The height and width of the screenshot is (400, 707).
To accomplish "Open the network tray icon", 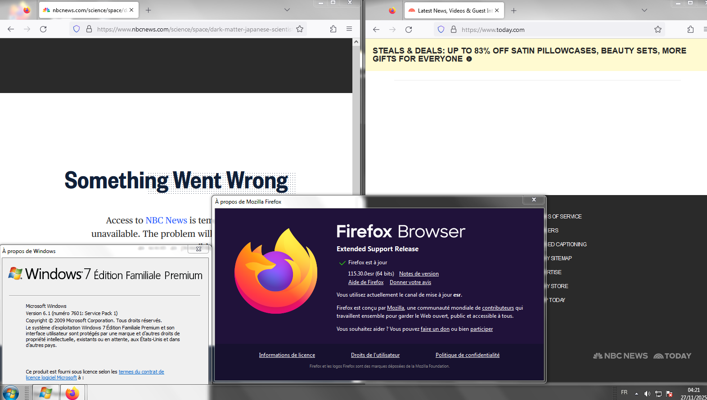I will (658, 394).
